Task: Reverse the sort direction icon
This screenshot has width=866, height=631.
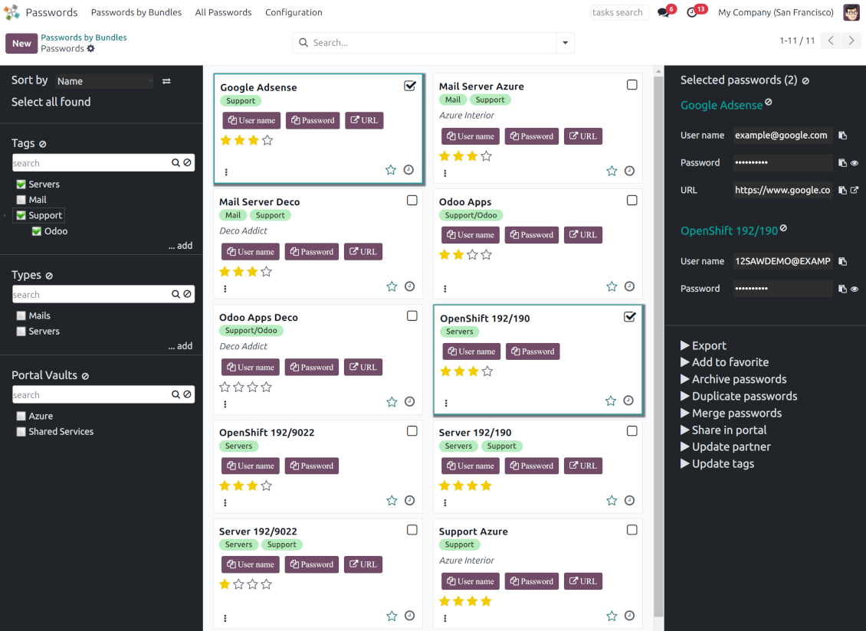Action: (166, 81)
